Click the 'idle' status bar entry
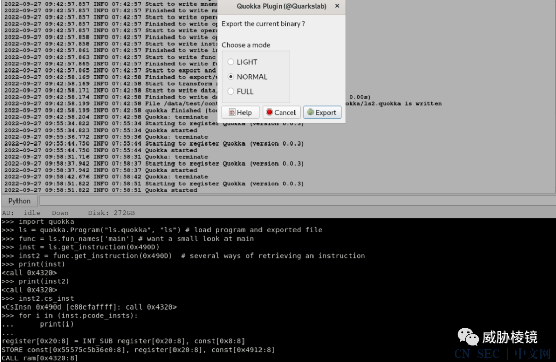Viewport: 556px width, 362px height. 31,213
